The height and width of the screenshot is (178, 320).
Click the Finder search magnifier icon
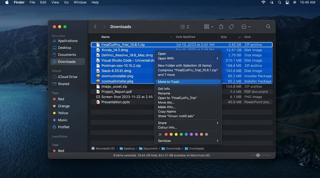pyautogui.click(x=268, y=27)
